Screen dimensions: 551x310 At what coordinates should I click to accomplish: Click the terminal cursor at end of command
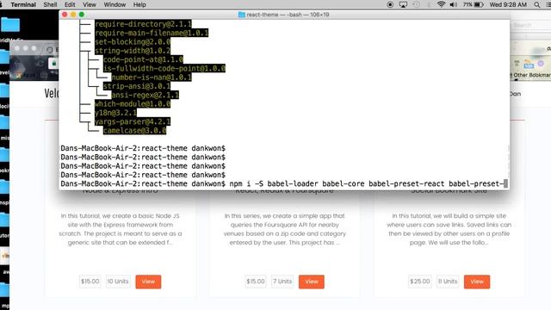(505, 183)
